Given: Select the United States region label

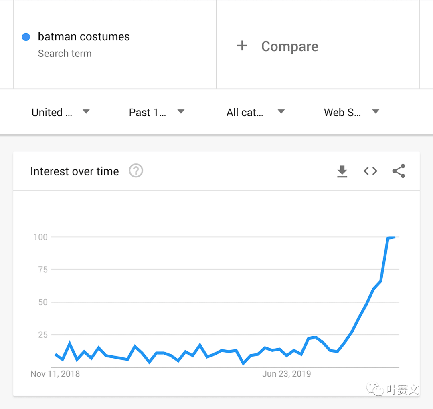Looking at the screenshot, I should point(52,112).
